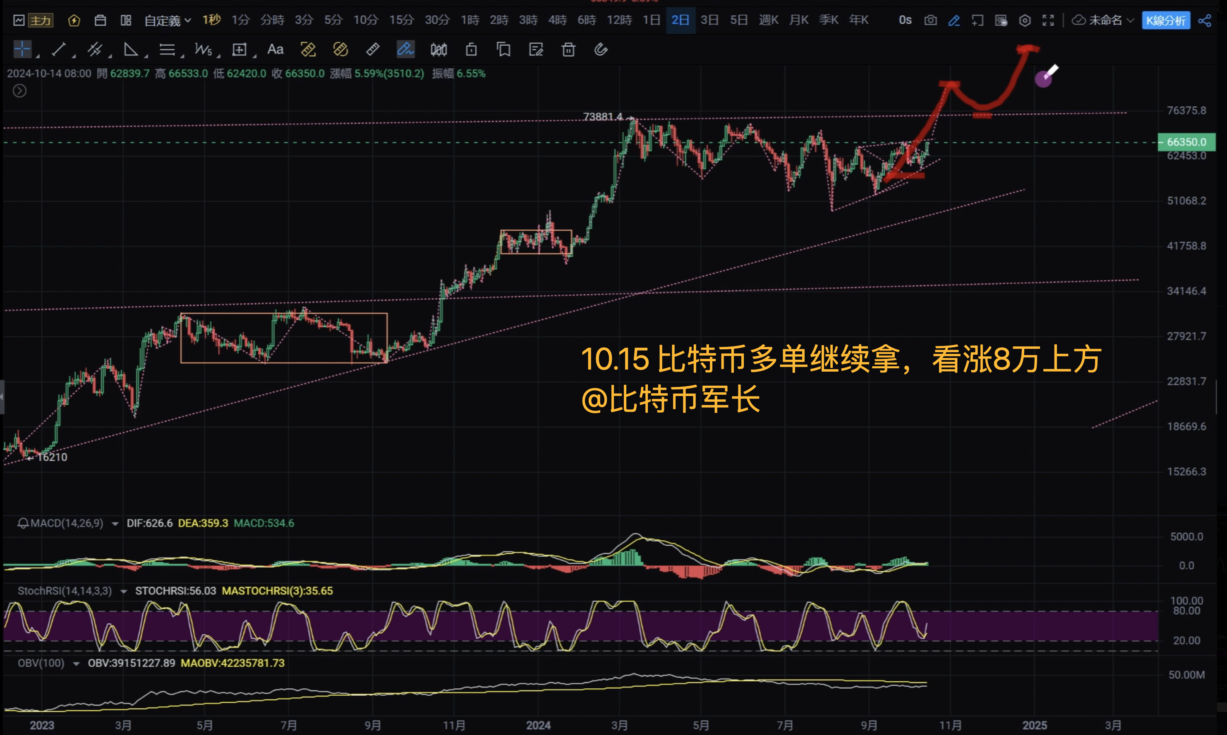Select the Aa text annotation tool
1227x735 pixels.
point(276,49)
